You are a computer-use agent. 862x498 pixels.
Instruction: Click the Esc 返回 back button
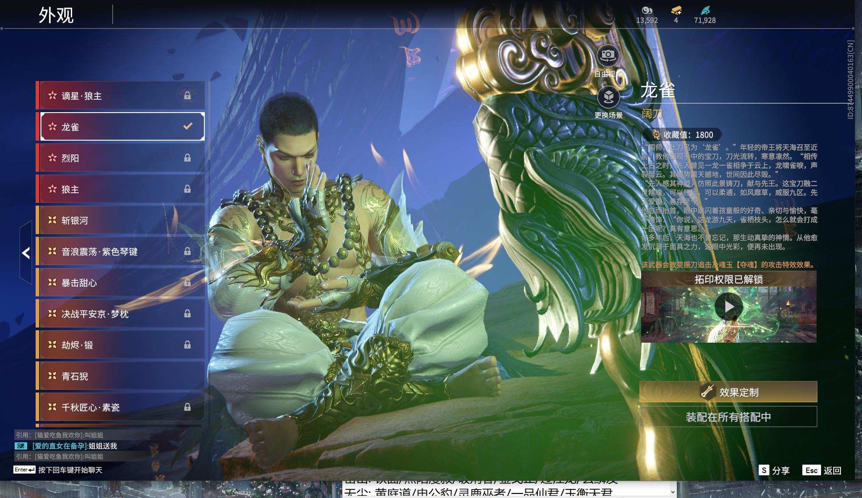(x=822, y=470)
